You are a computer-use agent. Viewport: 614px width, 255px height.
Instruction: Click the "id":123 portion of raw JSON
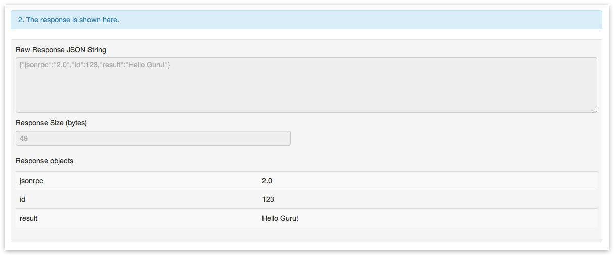(85, 65)
